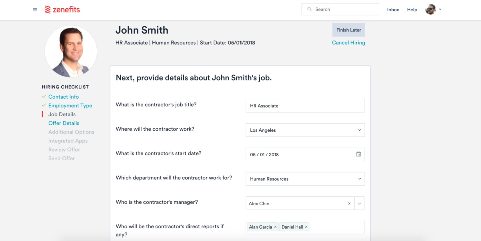The height and width of the screenshot is (241, 481).
Task: Open the Human Resources department dropdown
Action: click(359, 179)
